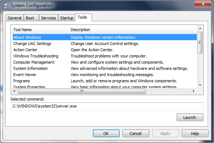Select the Tools tab
This screenshot has width=214, height=143.
(83, 17)
